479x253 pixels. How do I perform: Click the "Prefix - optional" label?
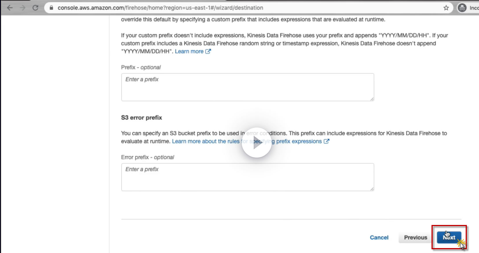tap(141, 67)
